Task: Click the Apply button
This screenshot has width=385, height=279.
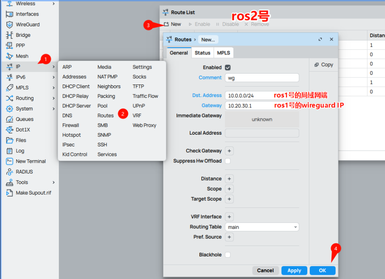Action: tap(294, 271)
